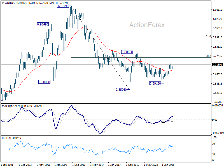Click the 1 Sep 2011 date marker
Screen dimensions: 224x168
click(79, 165)
